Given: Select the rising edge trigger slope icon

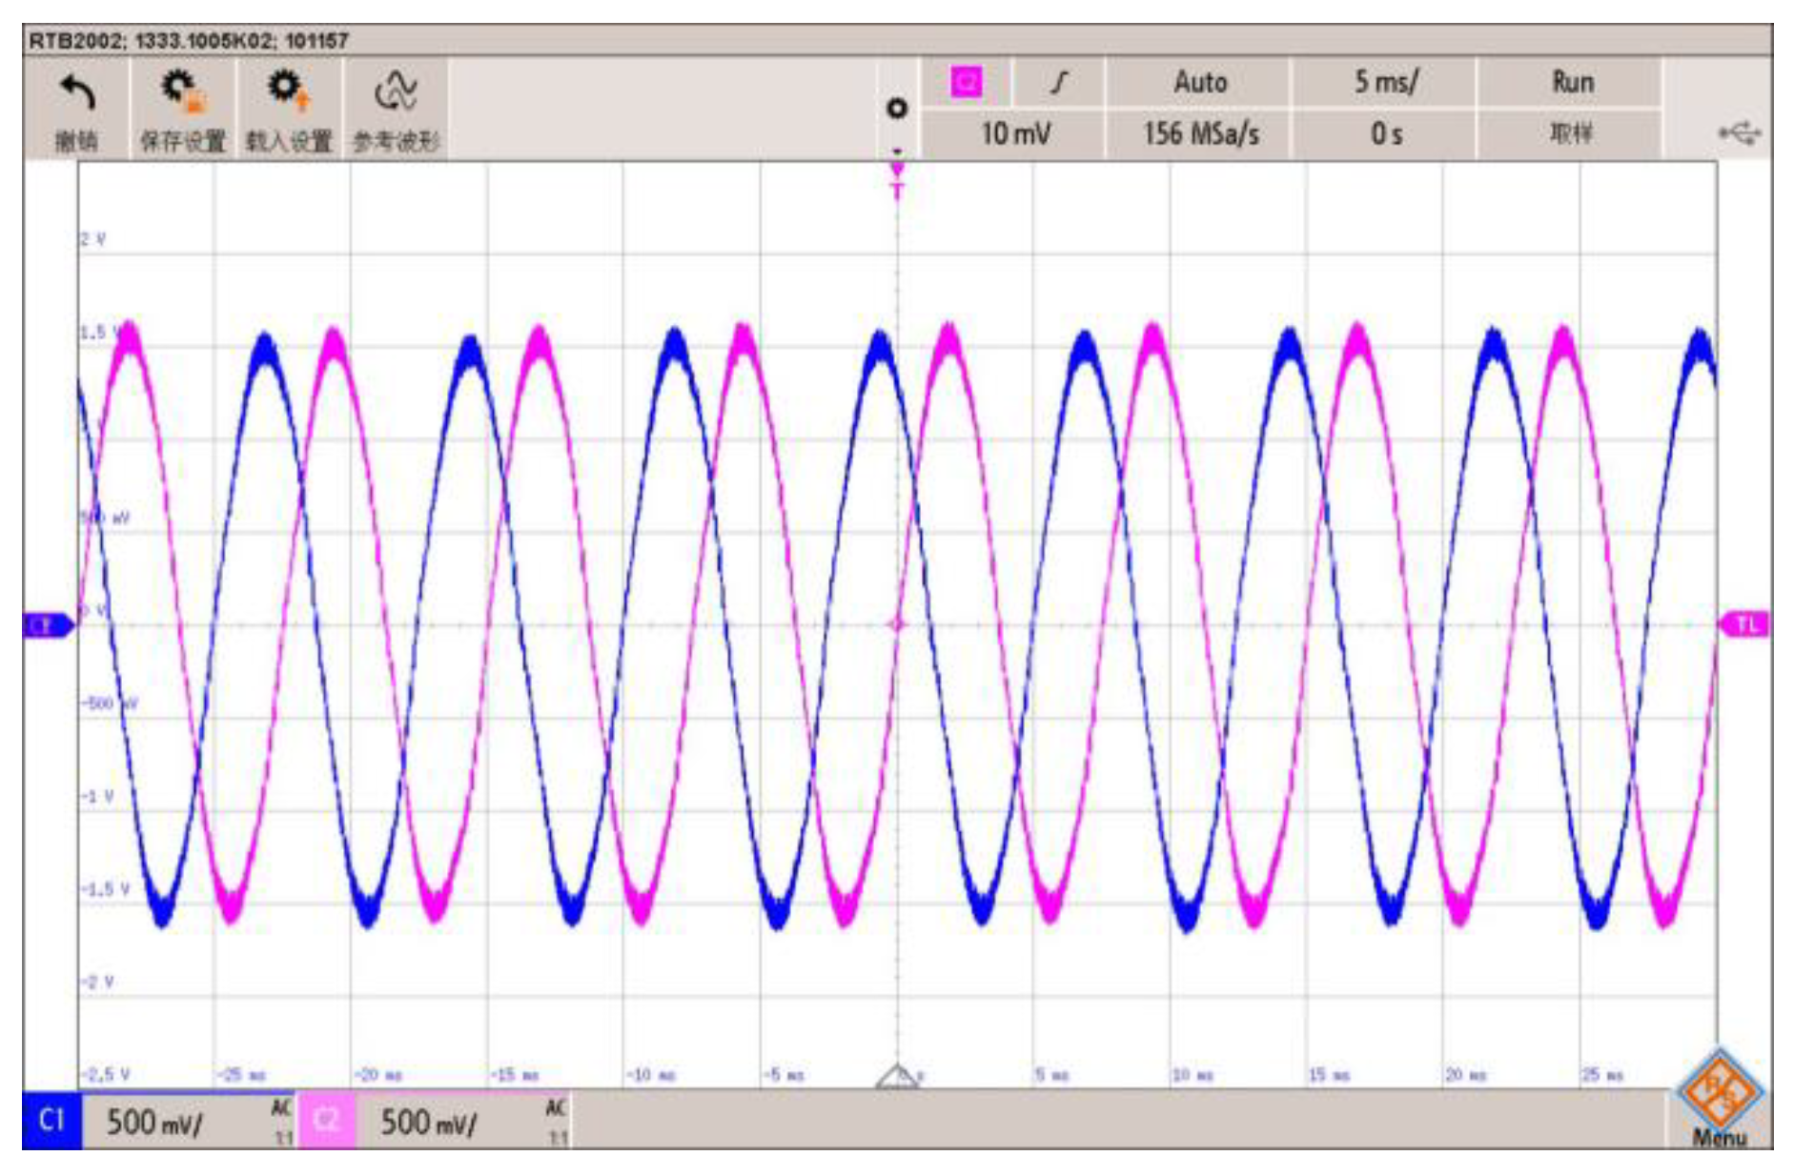Looking at the screenshot, I should coord(1058,83).
